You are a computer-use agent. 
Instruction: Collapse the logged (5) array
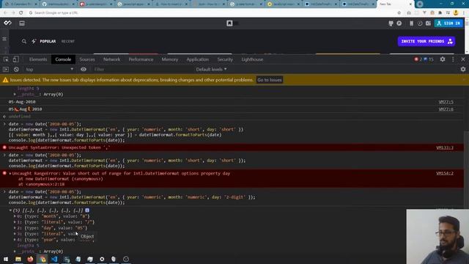point(10,210)
